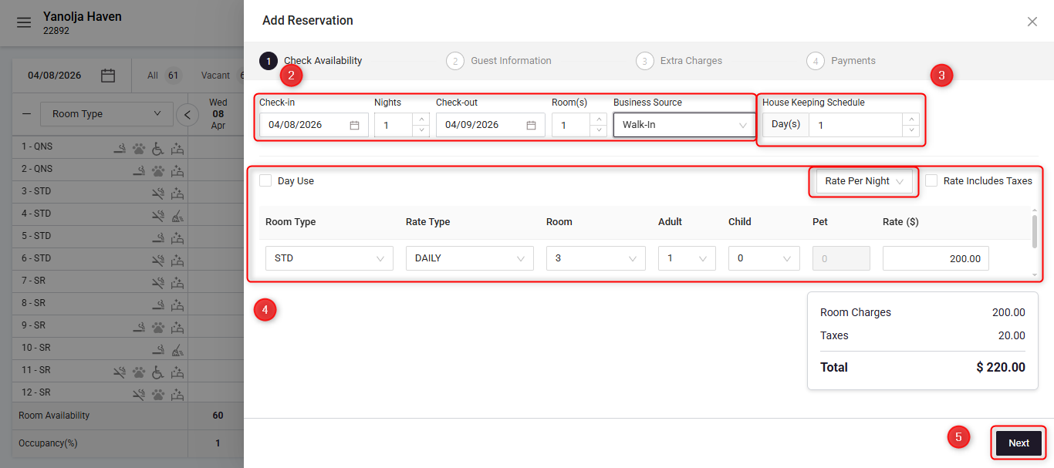
Task: Open the Business Source Walk-In dropdown
Action: click(684, 125)
